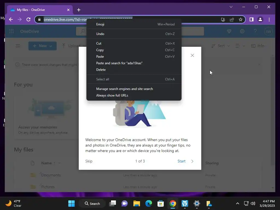Viewport: 280px width, 210px height.
Task: Choose Cut from the context menu
Action: pyautogui.click(x=134, y=43)
